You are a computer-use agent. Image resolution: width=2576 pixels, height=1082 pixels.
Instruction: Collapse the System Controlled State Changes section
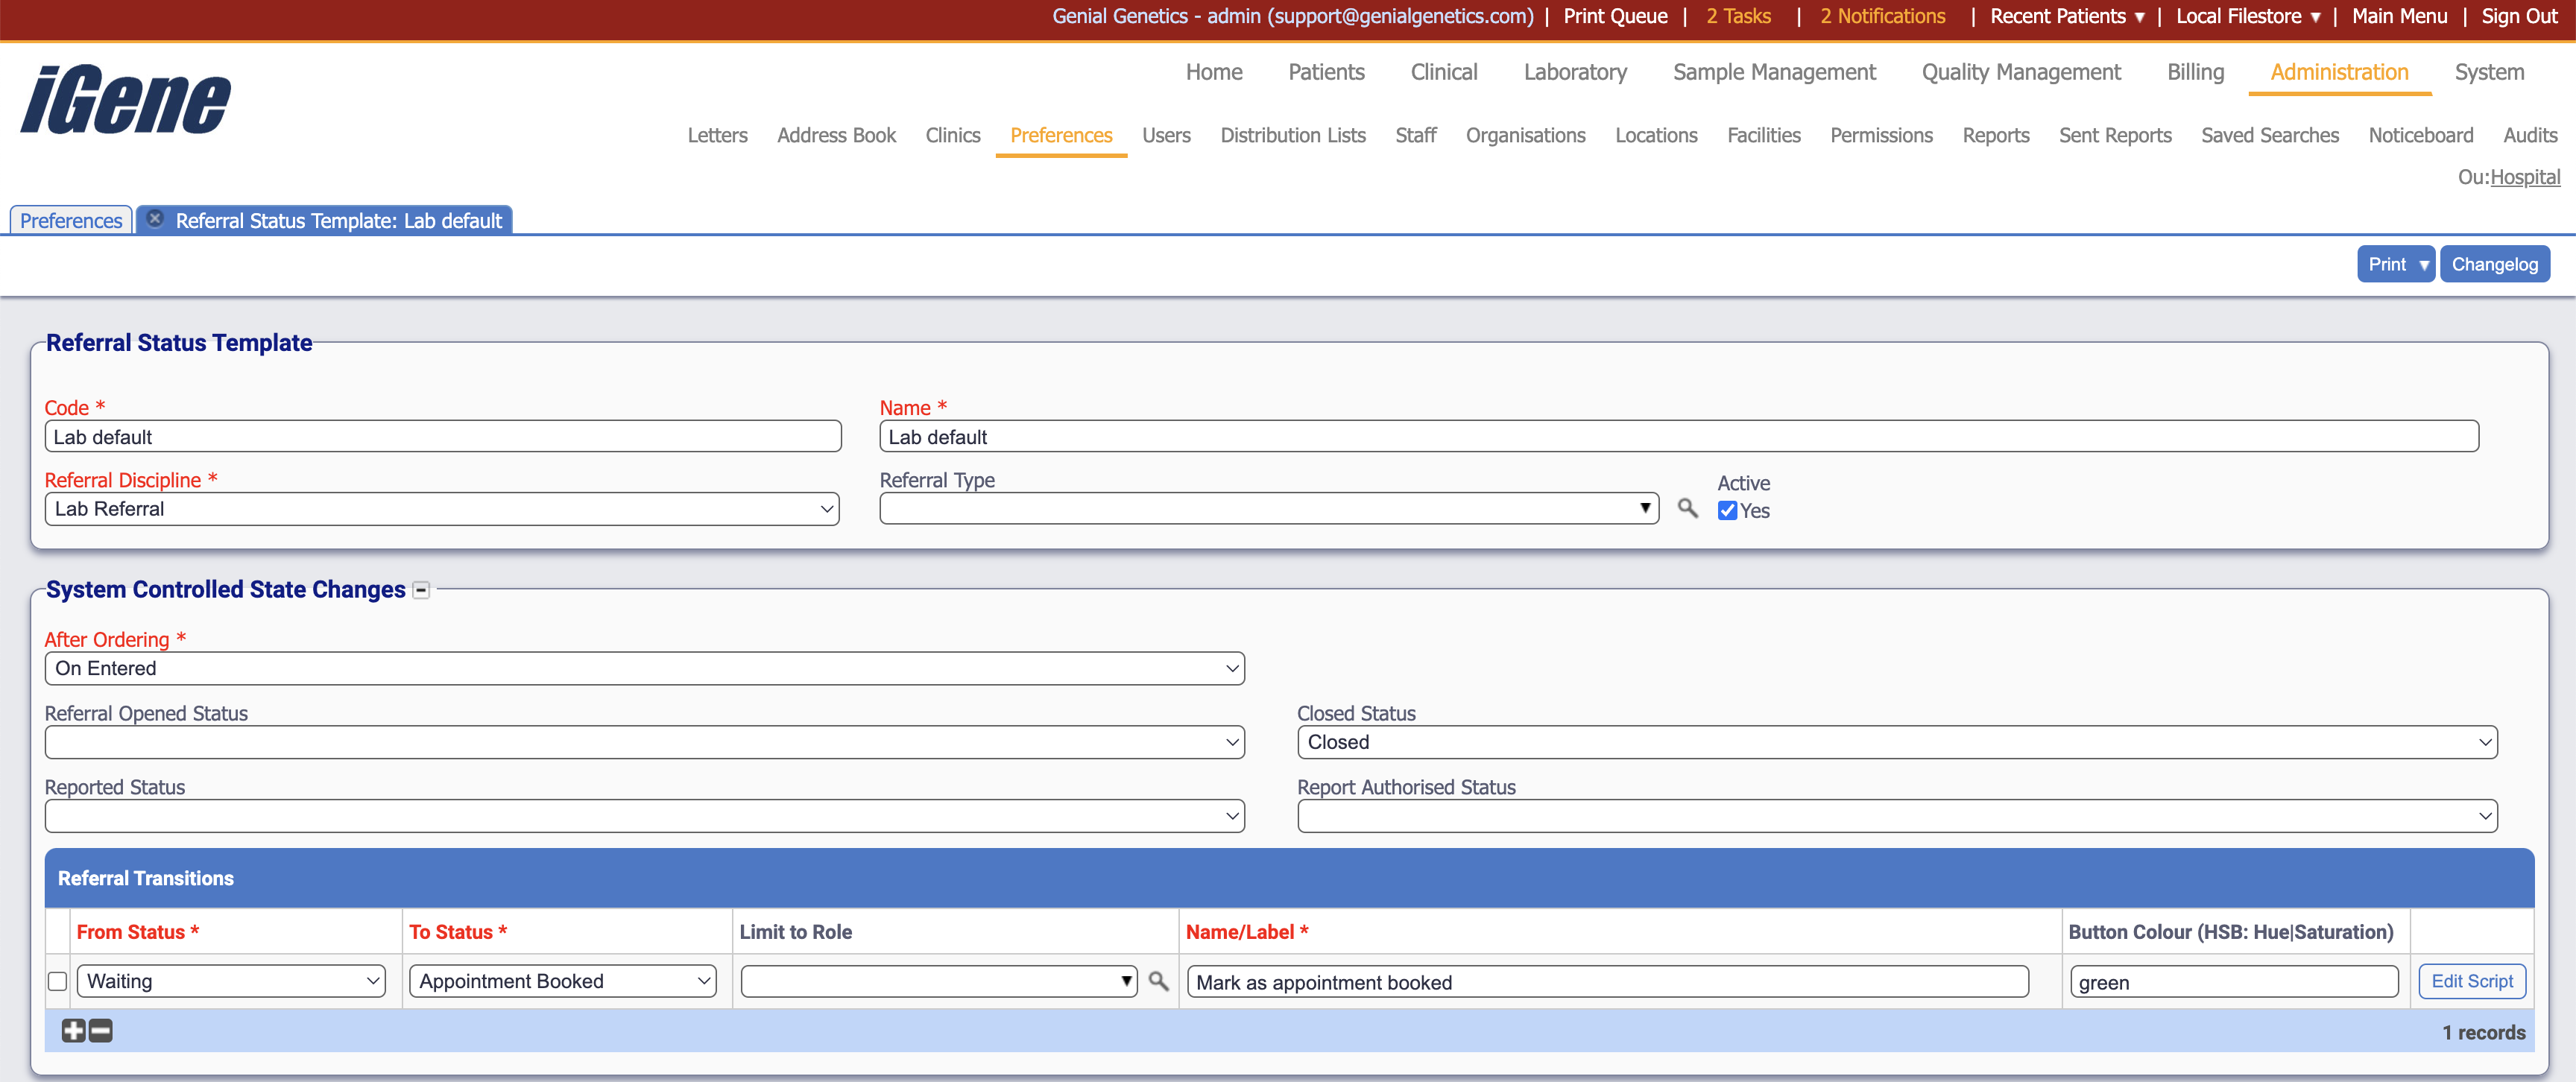421,590
